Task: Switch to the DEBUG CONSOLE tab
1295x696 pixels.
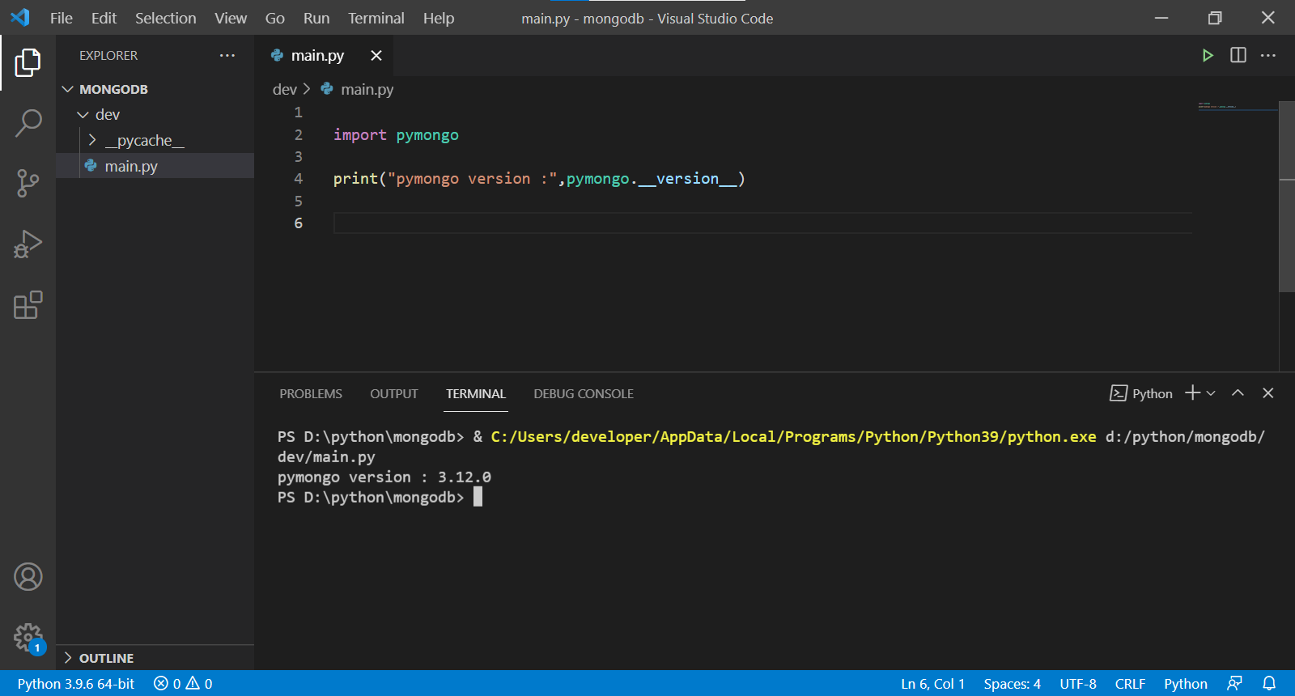Action: click(x=584, y=393)
